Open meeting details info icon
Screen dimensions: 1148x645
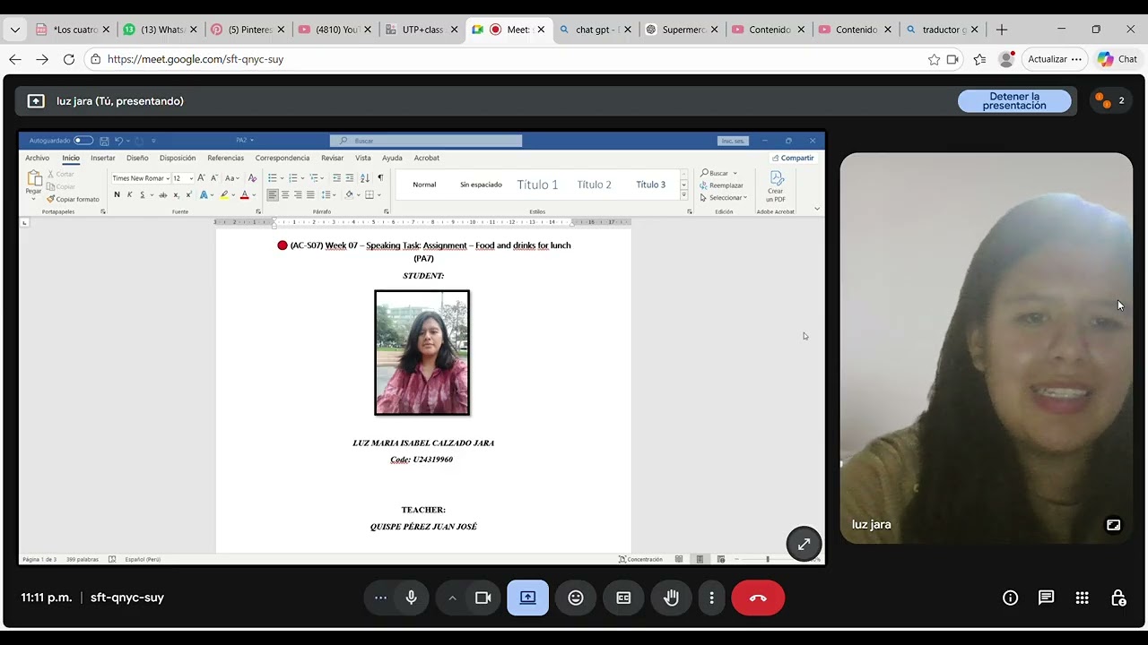1010,598
